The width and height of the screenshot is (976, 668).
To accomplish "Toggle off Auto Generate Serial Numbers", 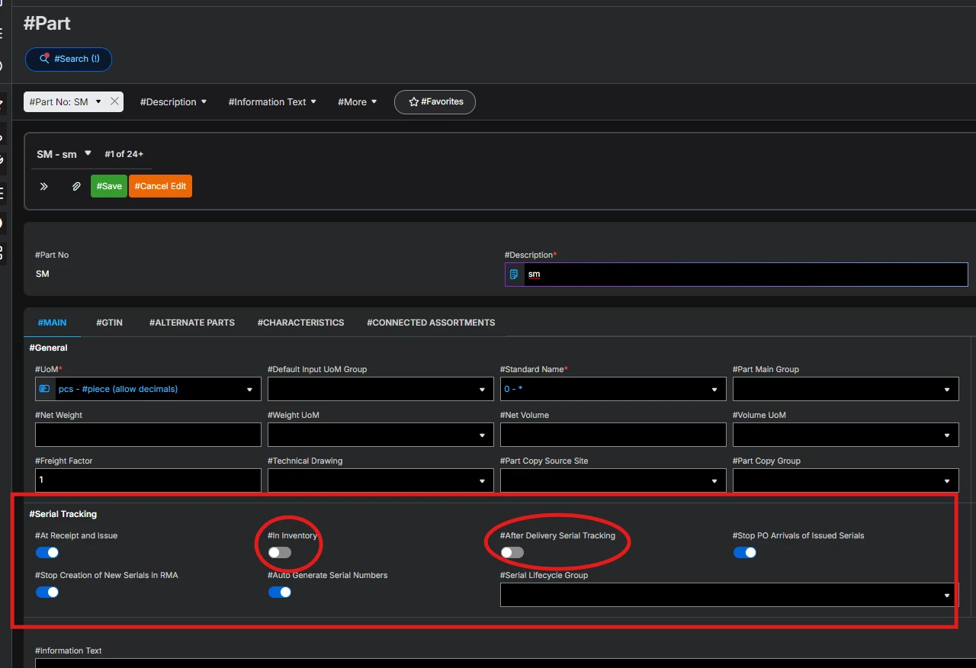I will tap(280, 592).
